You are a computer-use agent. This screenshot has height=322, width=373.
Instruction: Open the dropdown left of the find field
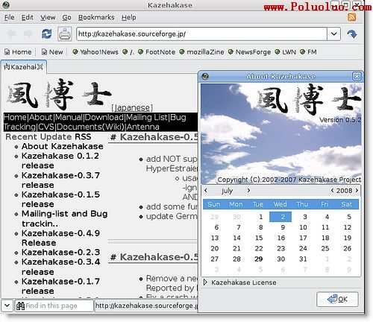tap(7, 306)
